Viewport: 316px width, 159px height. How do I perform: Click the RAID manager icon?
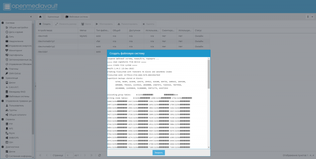pos(7,92)
